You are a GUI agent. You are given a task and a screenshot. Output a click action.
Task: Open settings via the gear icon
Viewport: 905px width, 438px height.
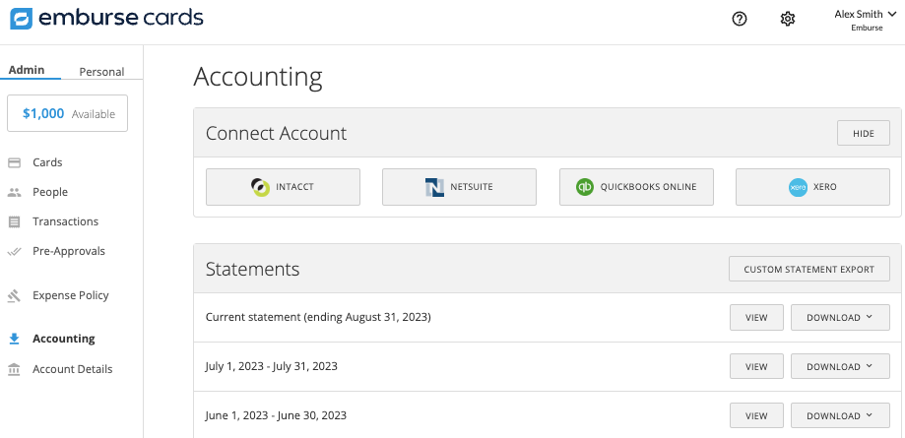[788, 19]
